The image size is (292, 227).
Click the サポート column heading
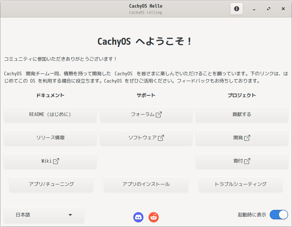point(146,95)
